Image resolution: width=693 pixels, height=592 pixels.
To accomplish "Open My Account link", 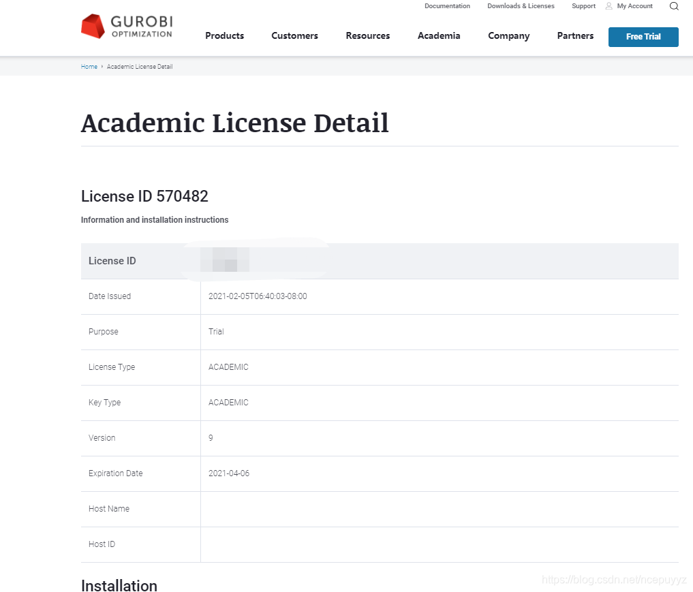I will click(x=634, y=6).
